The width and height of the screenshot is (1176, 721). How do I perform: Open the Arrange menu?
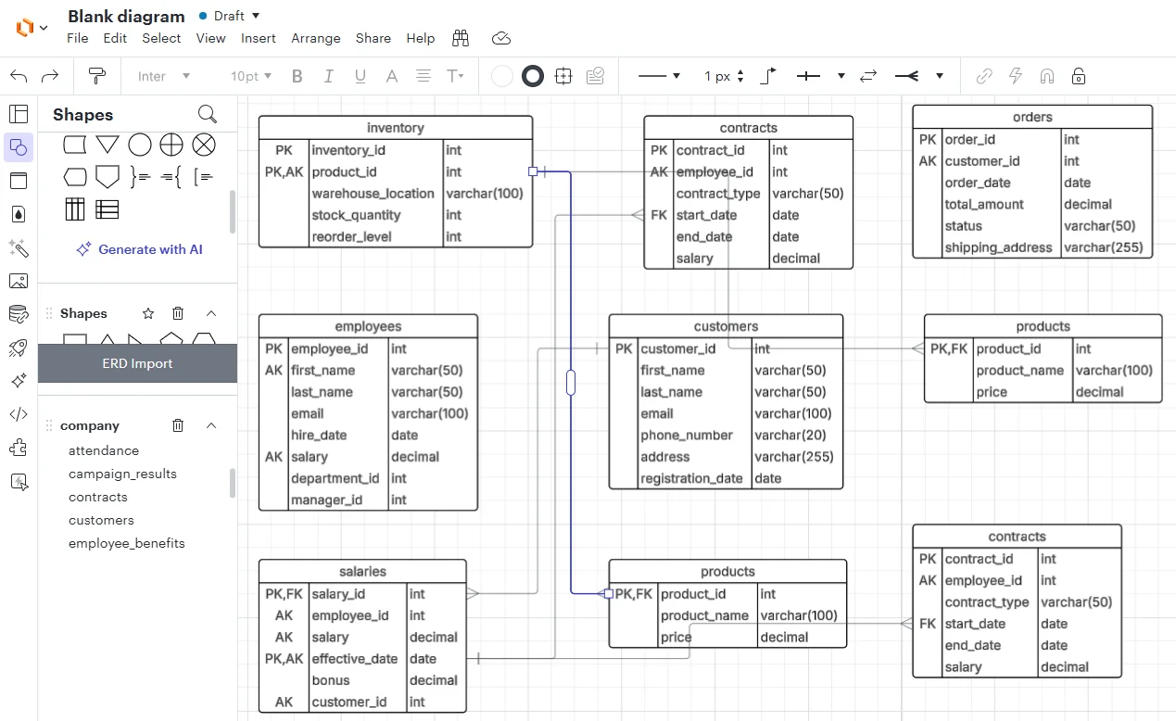316,38
